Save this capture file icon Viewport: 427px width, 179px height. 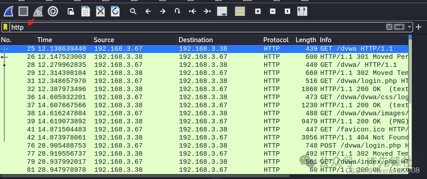point(86,12)
